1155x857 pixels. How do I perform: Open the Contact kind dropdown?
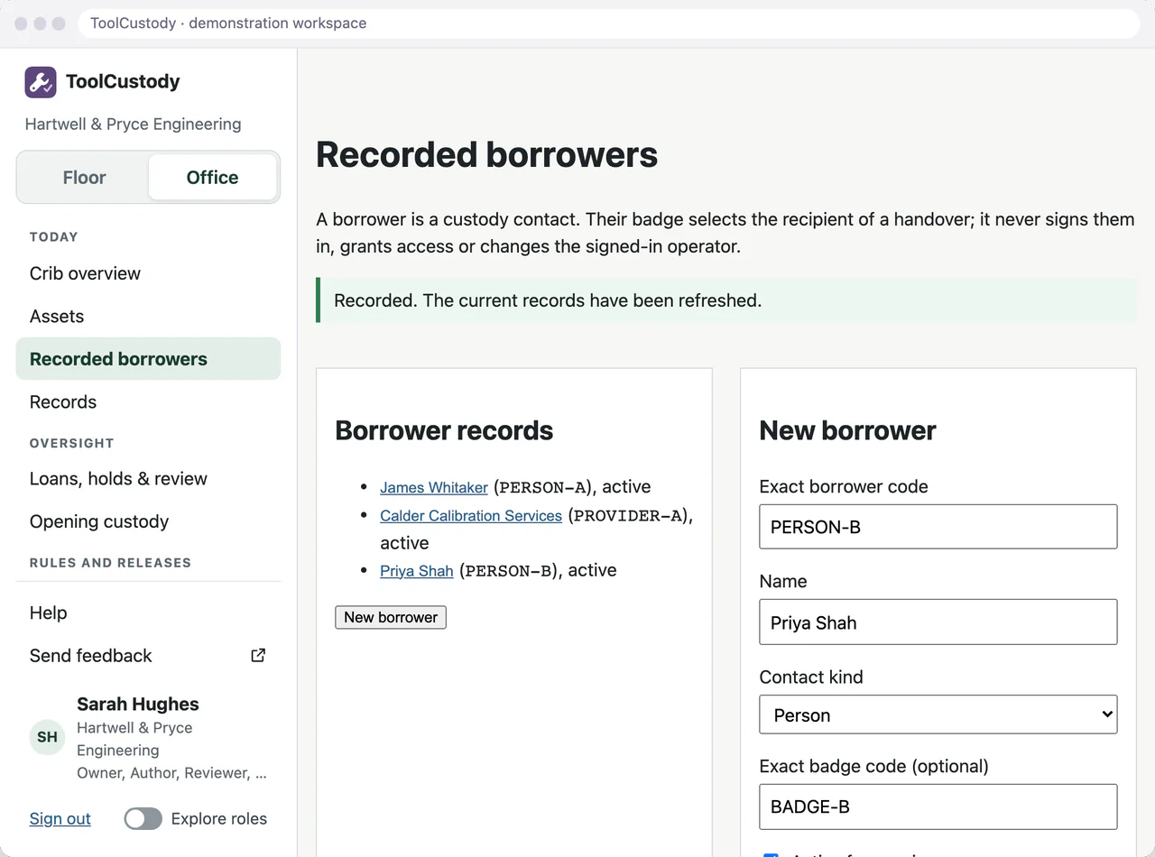(x=938, y=714)
